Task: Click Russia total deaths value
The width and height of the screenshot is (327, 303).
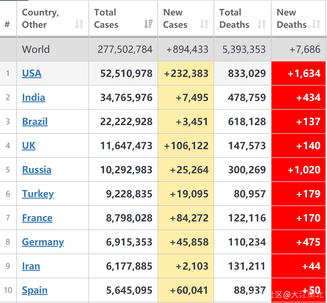Action: point(247,170)
